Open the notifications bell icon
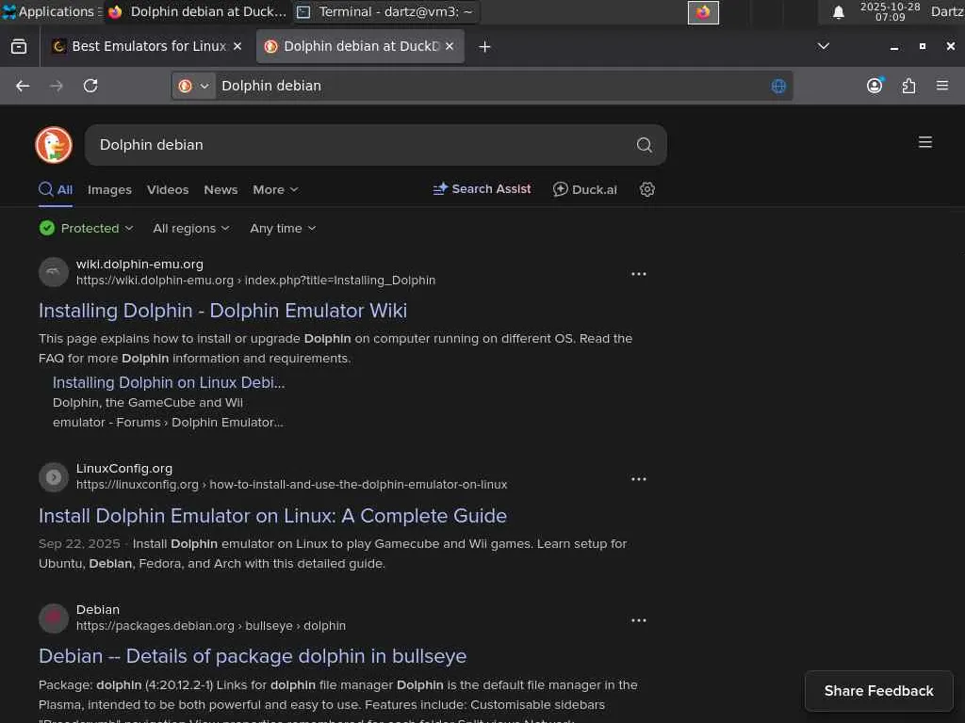This screenshot has height=723, width=965. point(838,12)
